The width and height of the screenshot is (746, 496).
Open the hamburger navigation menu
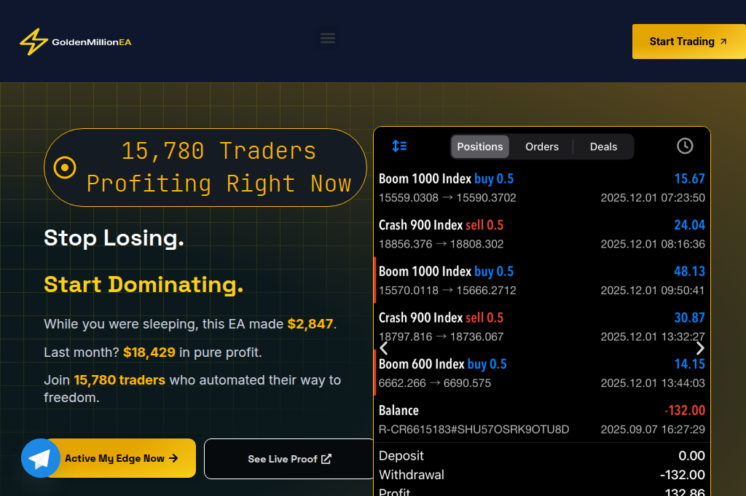tap(327, 38)
